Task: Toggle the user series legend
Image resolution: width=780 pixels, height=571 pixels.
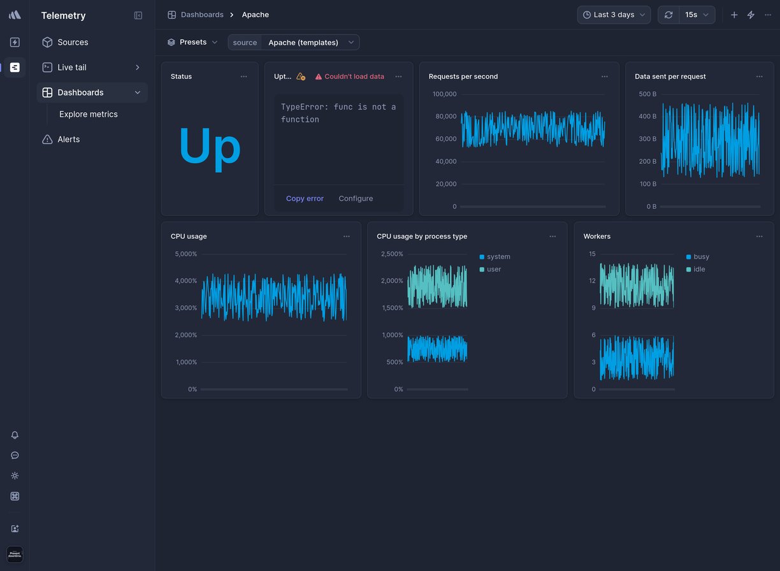Action: (x=491, y=270)
